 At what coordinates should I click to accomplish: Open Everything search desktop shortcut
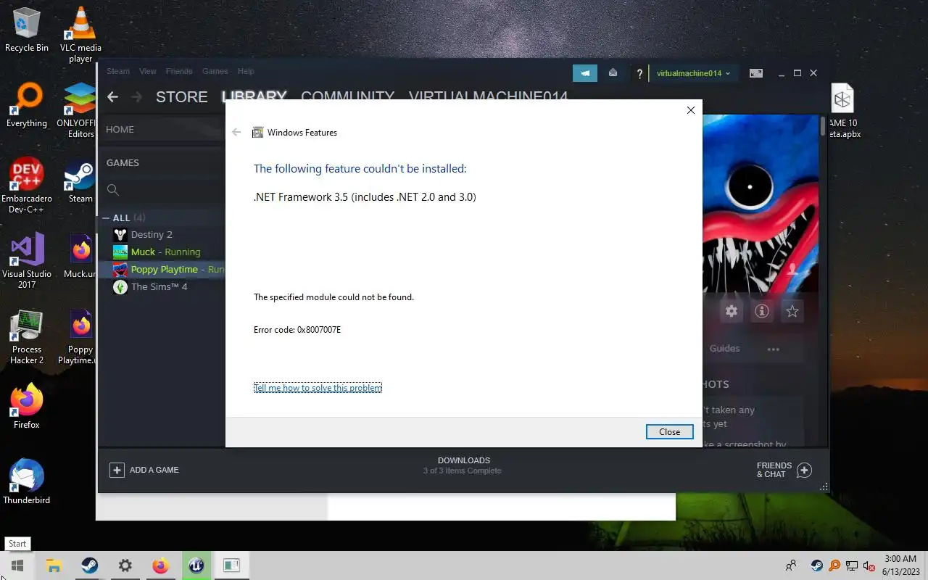[x=27, y=106]
